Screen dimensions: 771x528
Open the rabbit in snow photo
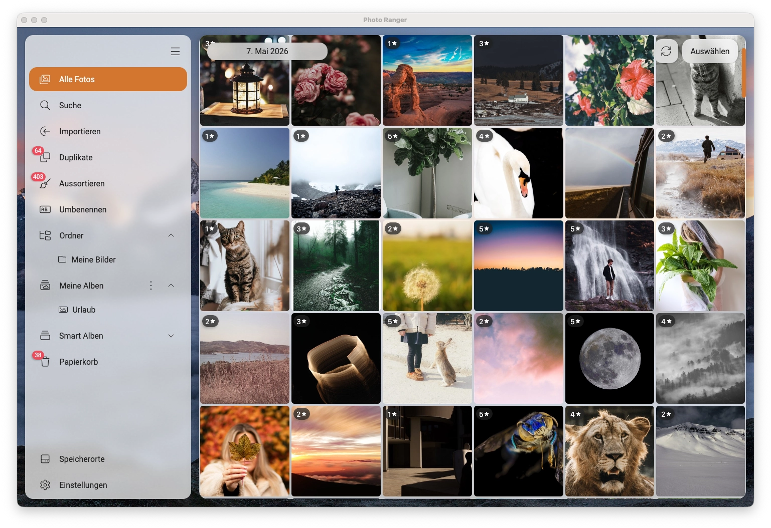tap(427, 358)
